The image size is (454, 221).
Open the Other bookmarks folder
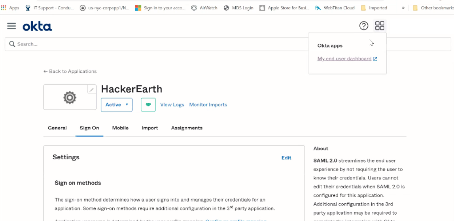click(433, 8)
